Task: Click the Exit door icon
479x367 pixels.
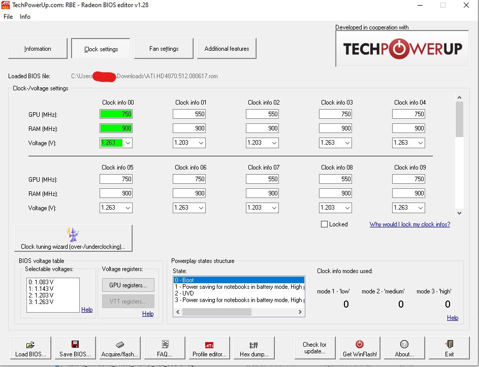Action: pyautogui.click(x=449, y=344)
